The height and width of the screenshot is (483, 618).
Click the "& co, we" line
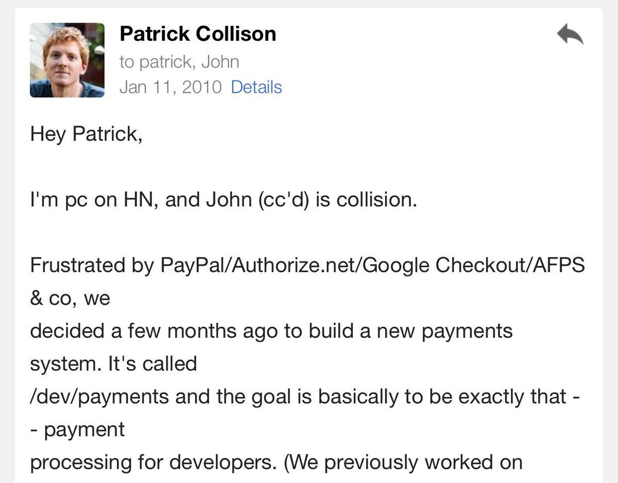coord(70,298)
